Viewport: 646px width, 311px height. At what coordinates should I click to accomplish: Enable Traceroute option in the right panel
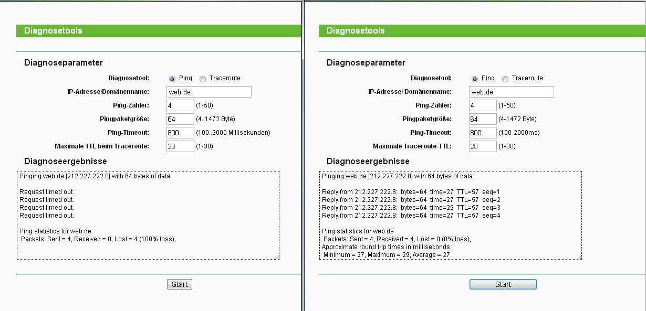505,79
